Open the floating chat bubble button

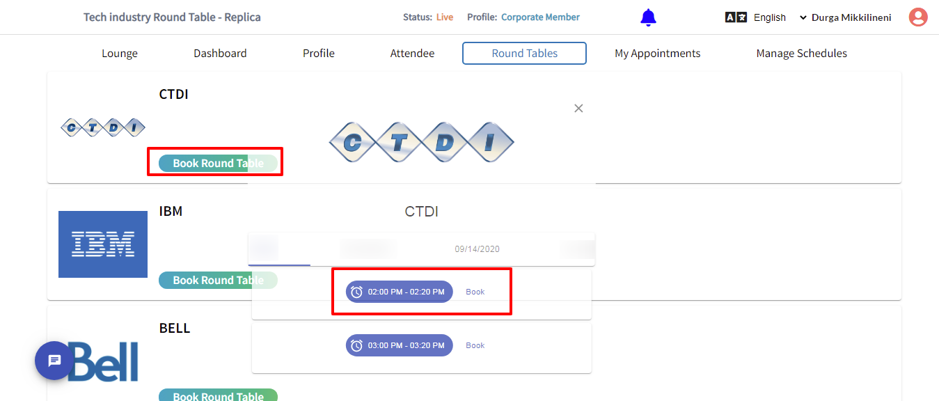tap(54, 361)
